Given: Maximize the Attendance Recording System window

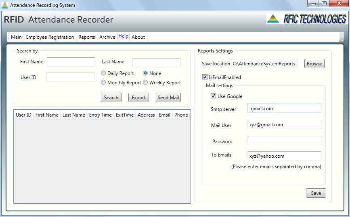Looking at the screenshot, I should point(324,4).
